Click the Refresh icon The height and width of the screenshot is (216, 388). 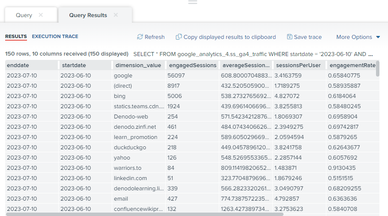140,37
